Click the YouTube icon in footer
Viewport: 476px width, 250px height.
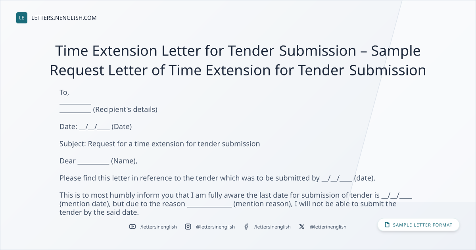coord(132,227)
